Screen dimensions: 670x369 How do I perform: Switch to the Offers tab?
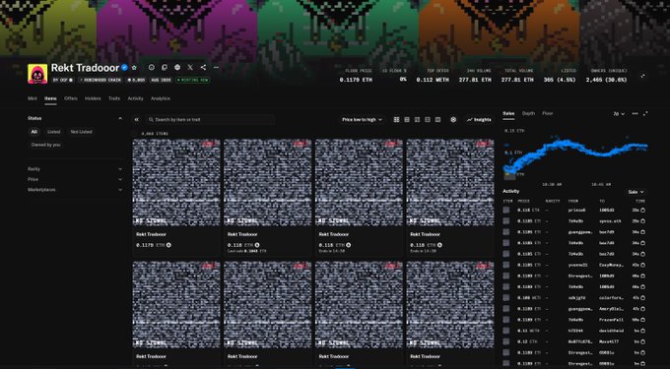(x=71, y=98)
